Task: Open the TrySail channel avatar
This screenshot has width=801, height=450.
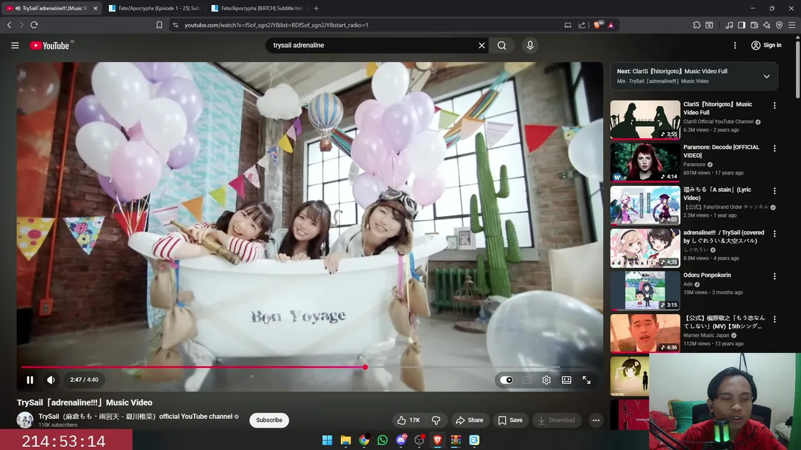Action: (x=25, y=420)
